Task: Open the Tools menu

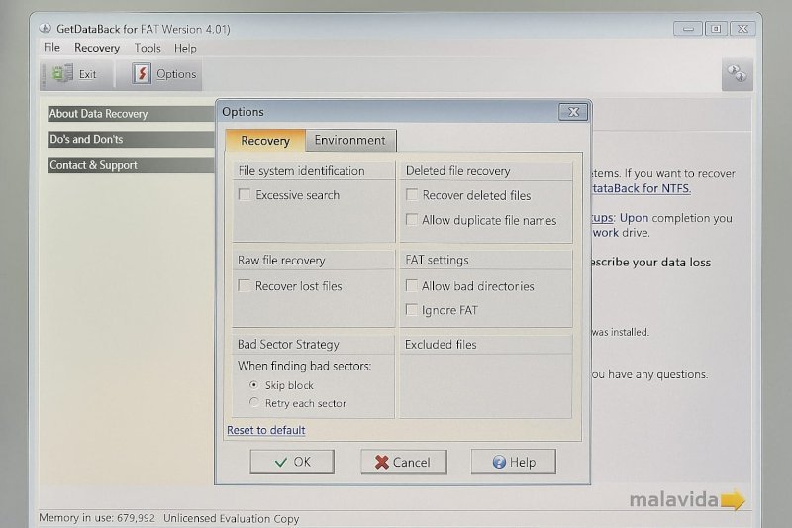Action: [x=148, y=48]
